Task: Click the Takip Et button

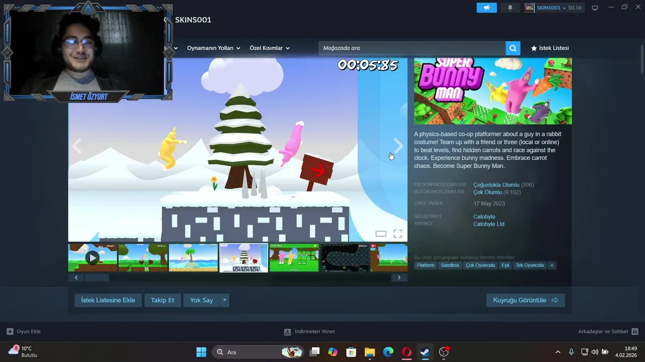Action: [162, 300]
